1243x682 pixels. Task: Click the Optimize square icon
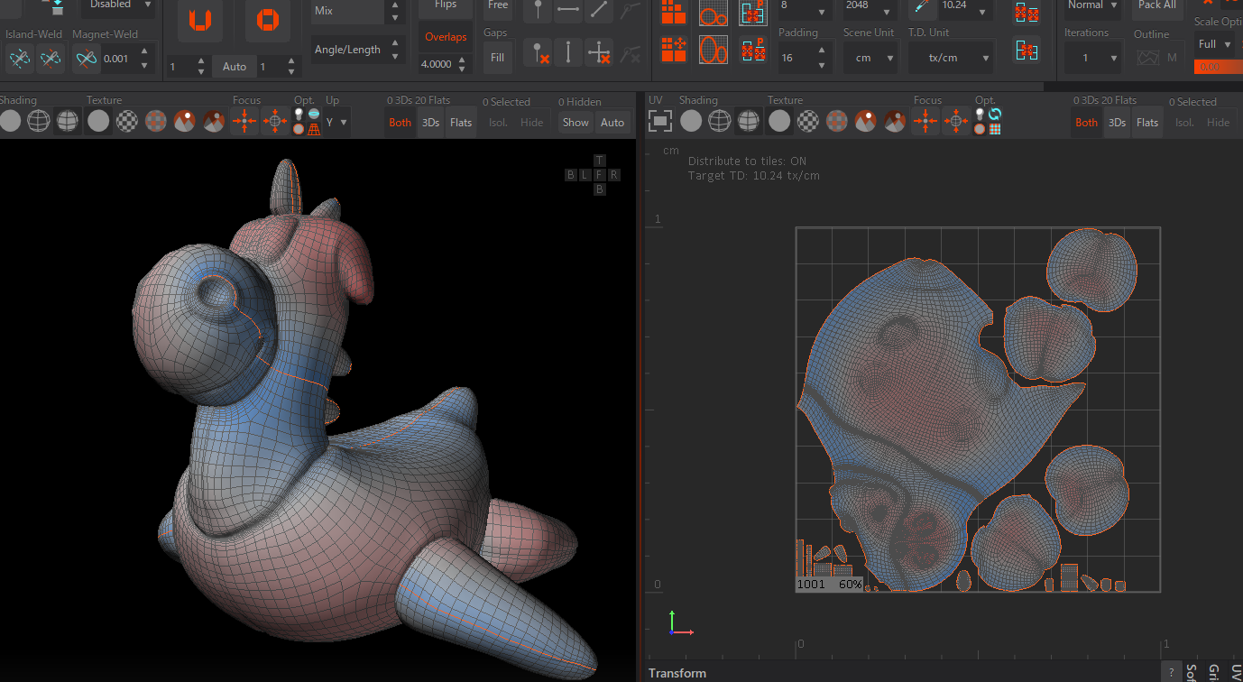pos(268,20)
